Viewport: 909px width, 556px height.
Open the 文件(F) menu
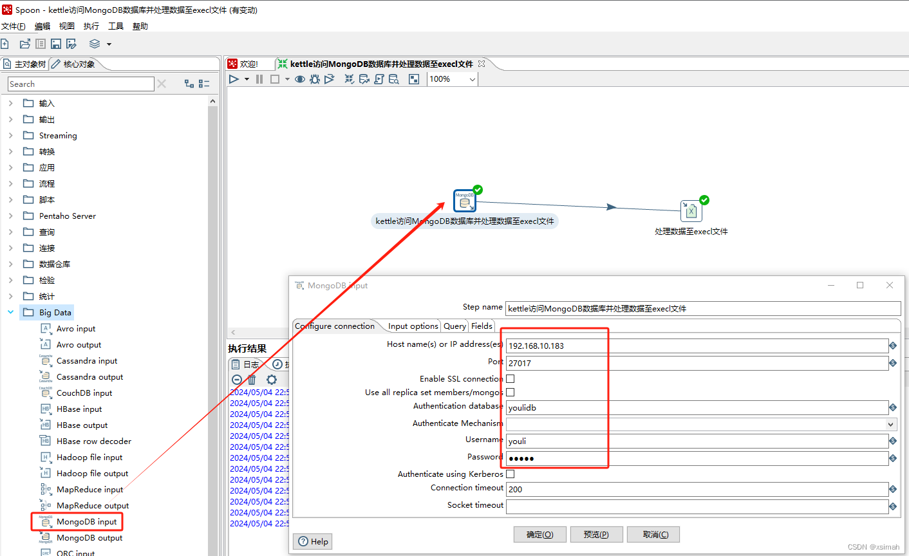tap(14, 26)
